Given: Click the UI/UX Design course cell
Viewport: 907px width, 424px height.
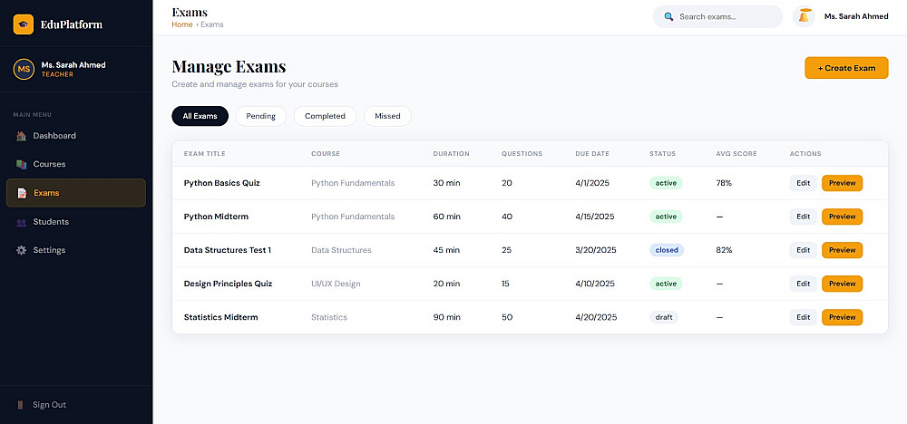Looking at the screenshot, I should click(336, 284).
